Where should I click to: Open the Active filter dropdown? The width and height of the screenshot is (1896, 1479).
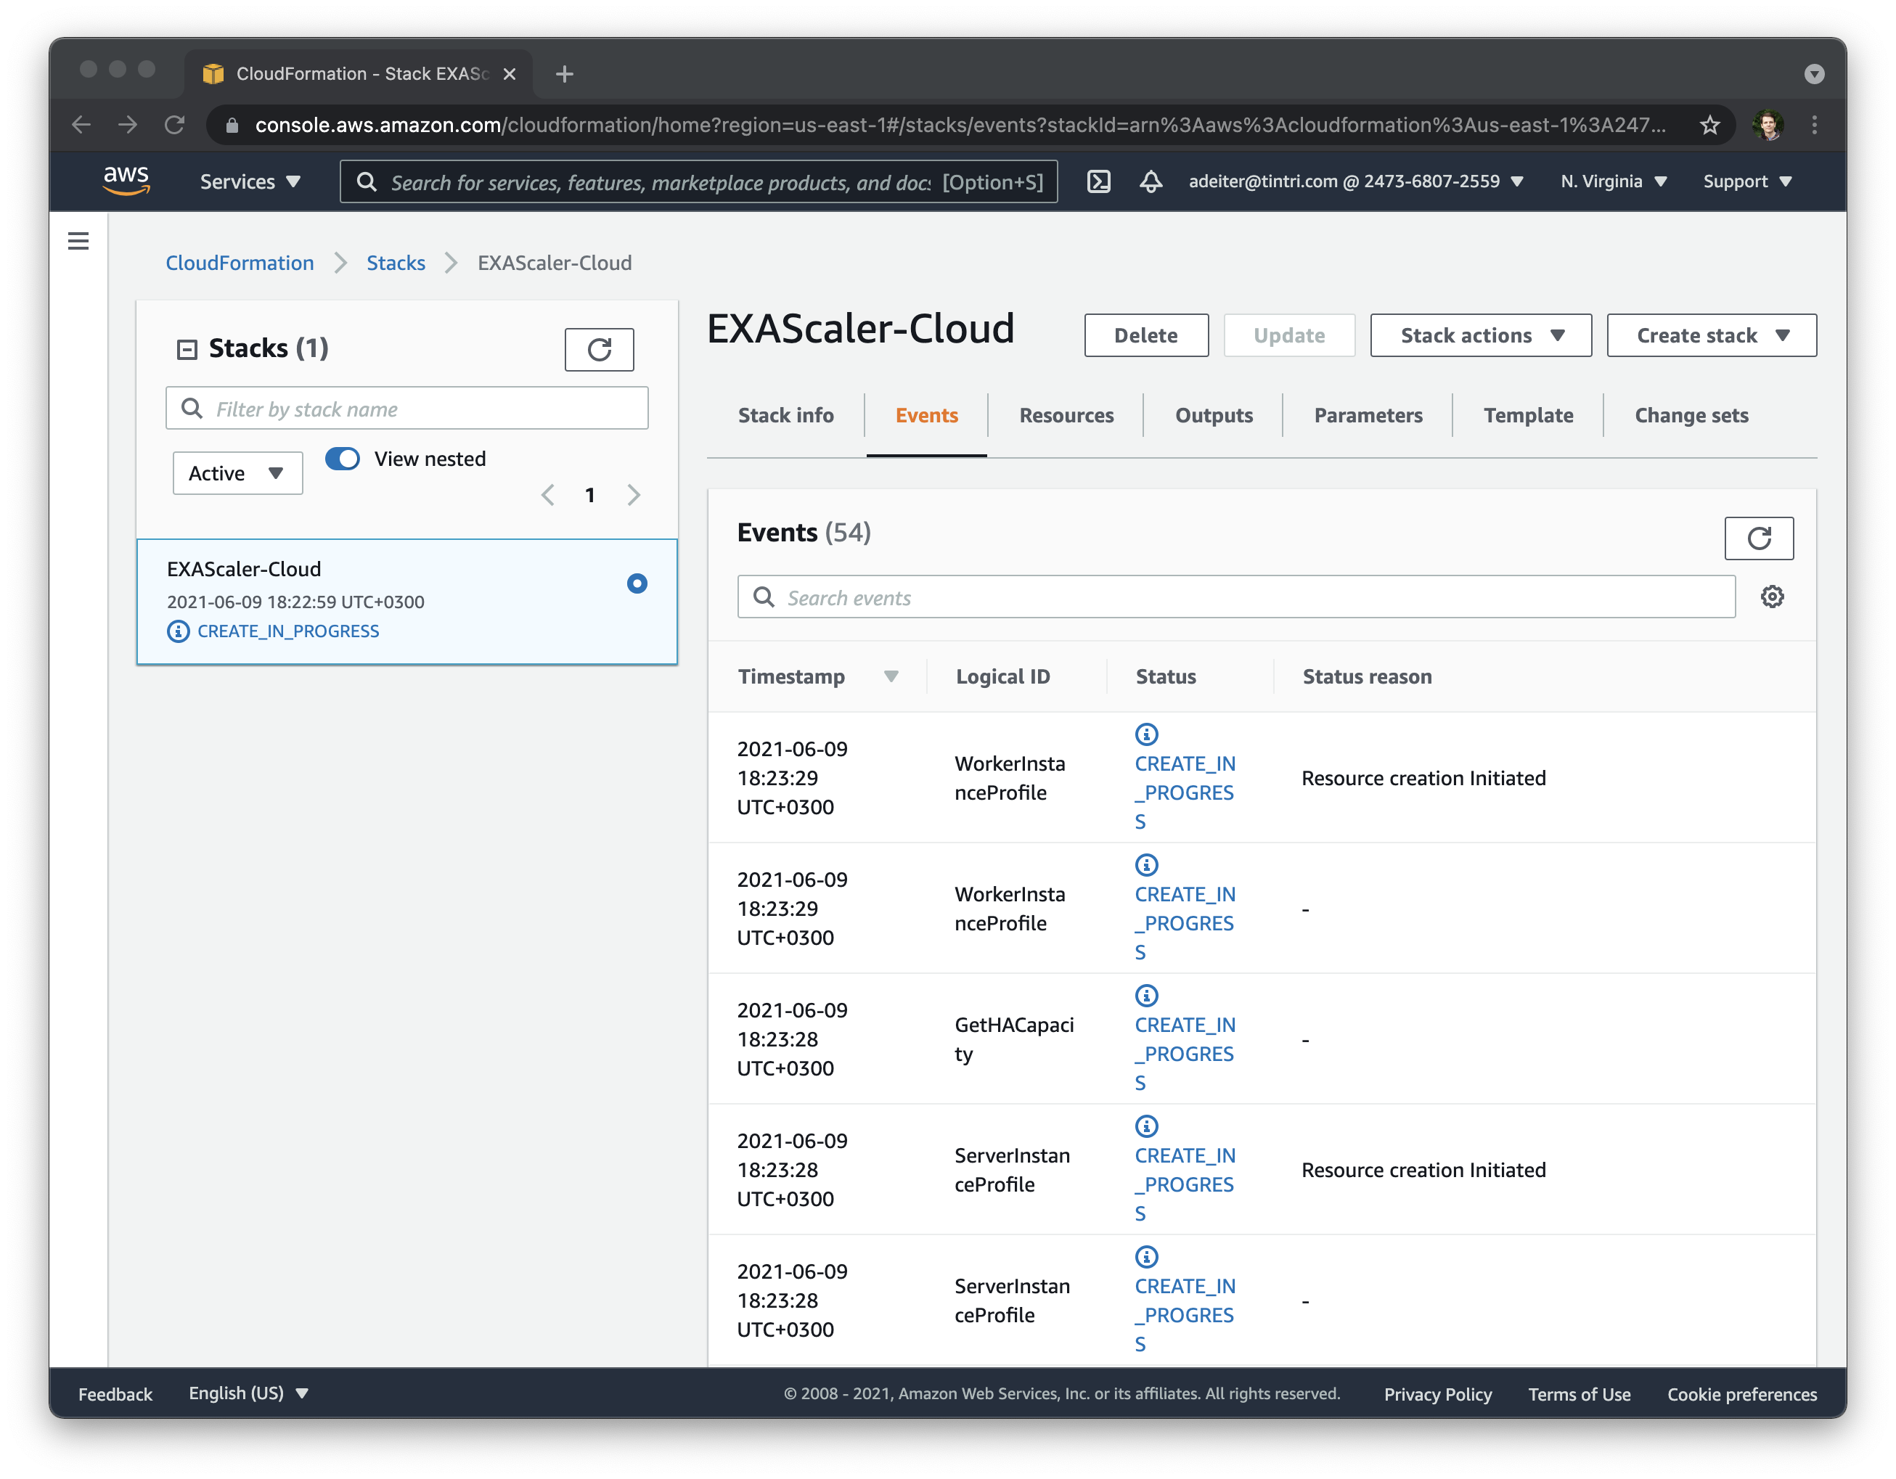(237, 473)
